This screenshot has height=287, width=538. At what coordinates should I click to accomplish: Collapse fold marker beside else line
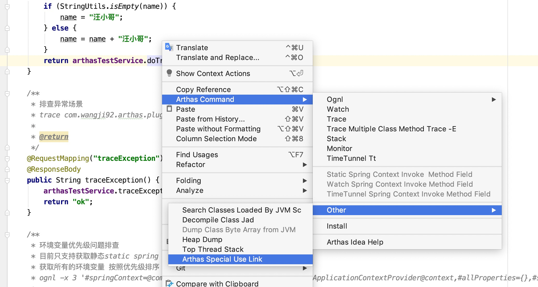[x=7, y=28]
